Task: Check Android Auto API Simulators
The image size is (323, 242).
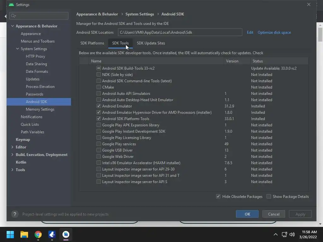Action: (x=99, y=93)
